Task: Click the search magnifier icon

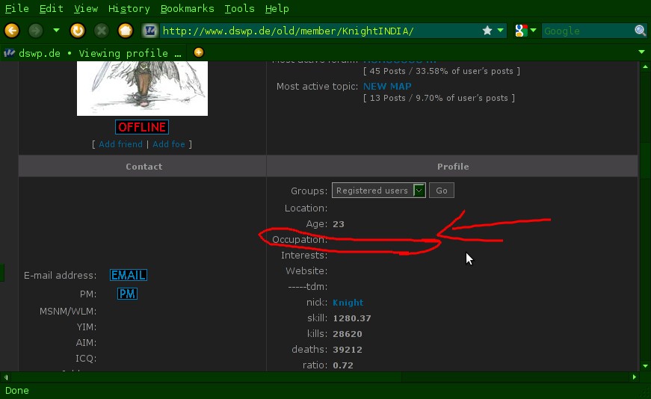Action: tap(641, 31)
